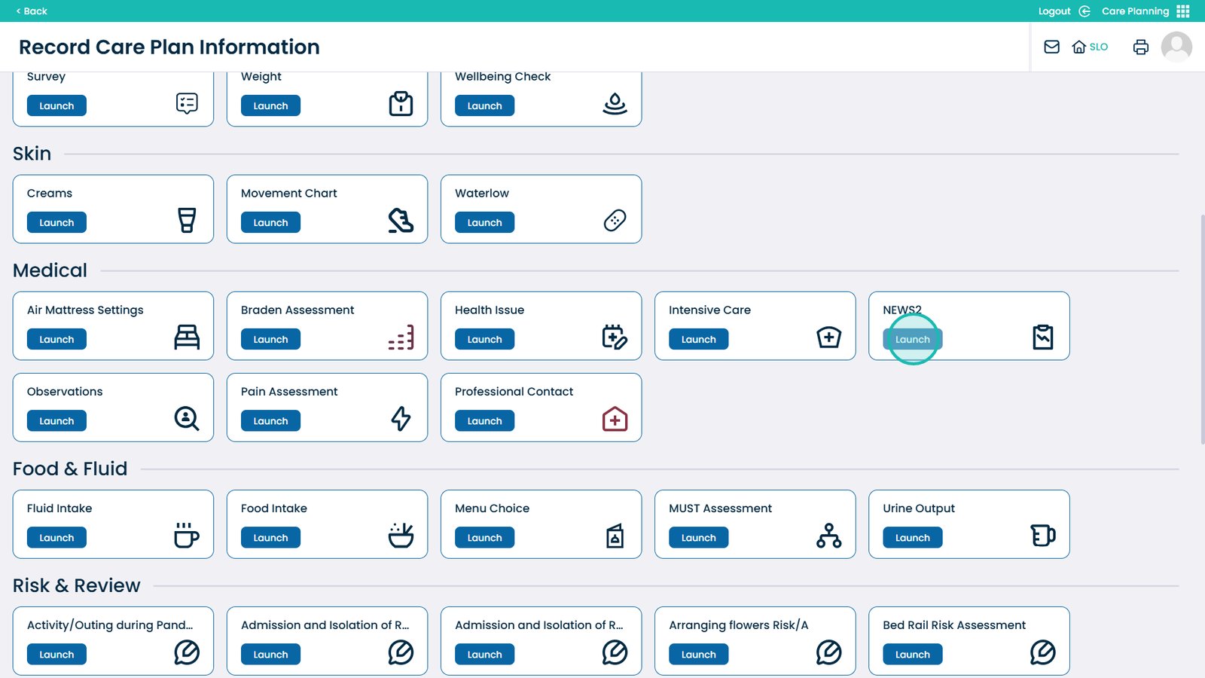Click the Pain Assessment lightning icon
1205x678 pixels.
tap(401, 419)
